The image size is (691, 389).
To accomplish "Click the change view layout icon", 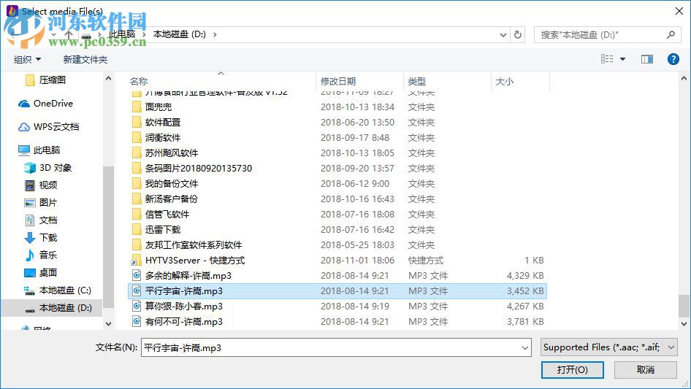I will coord(607,59).
